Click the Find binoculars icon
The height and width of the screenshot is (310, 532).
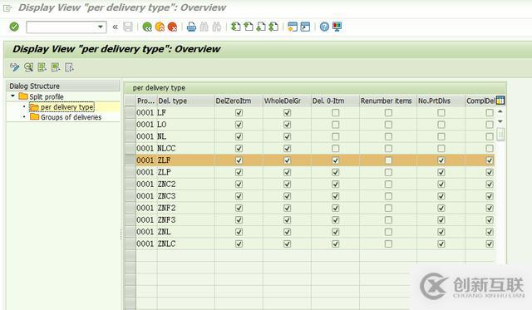pos(204,27)
